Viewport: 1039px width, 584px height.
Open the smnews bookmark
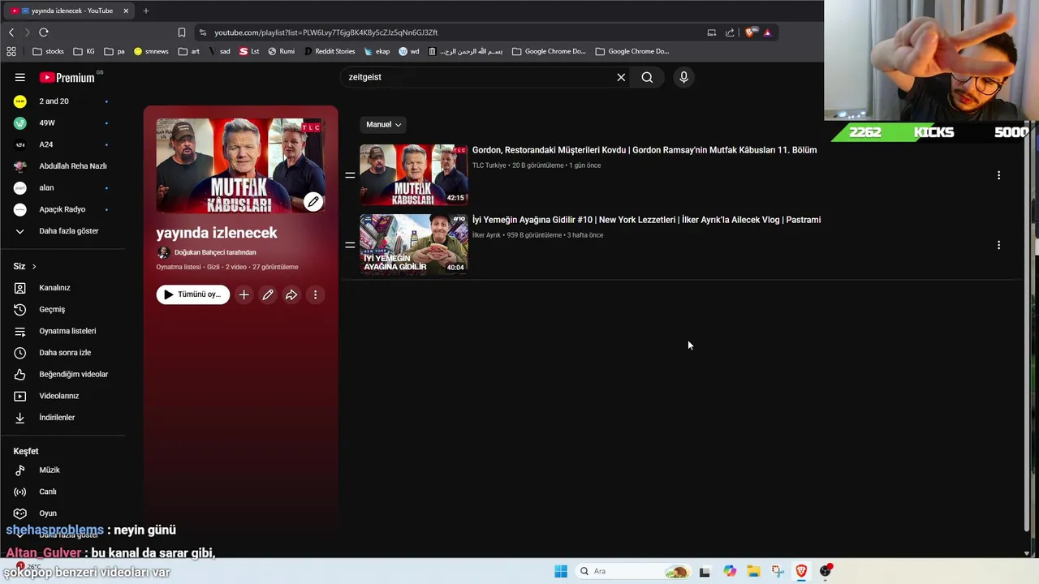pyautogui.click(x=151, y=51)
